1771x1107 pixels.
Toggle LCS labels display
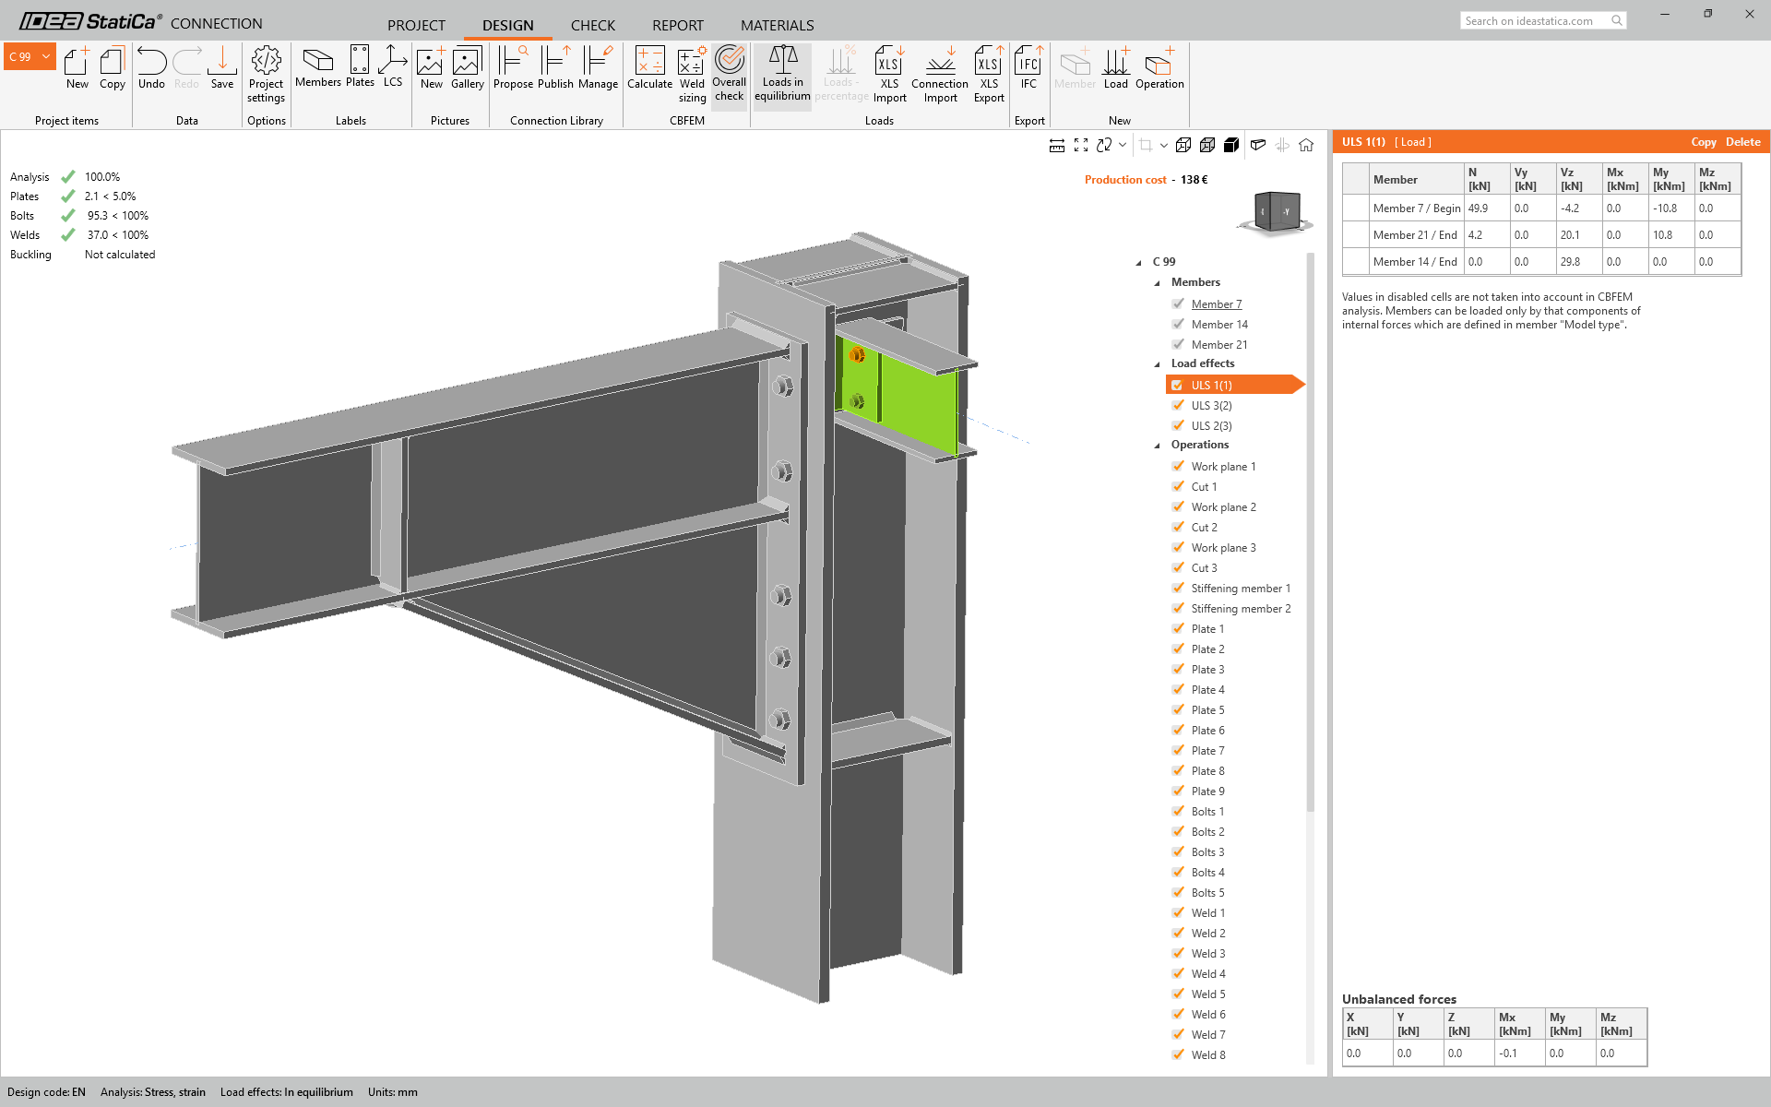point(393,66)
